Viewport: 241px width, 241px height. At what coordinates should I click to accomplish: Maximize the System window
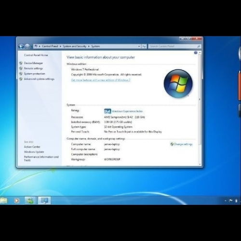tap(188, 39)
